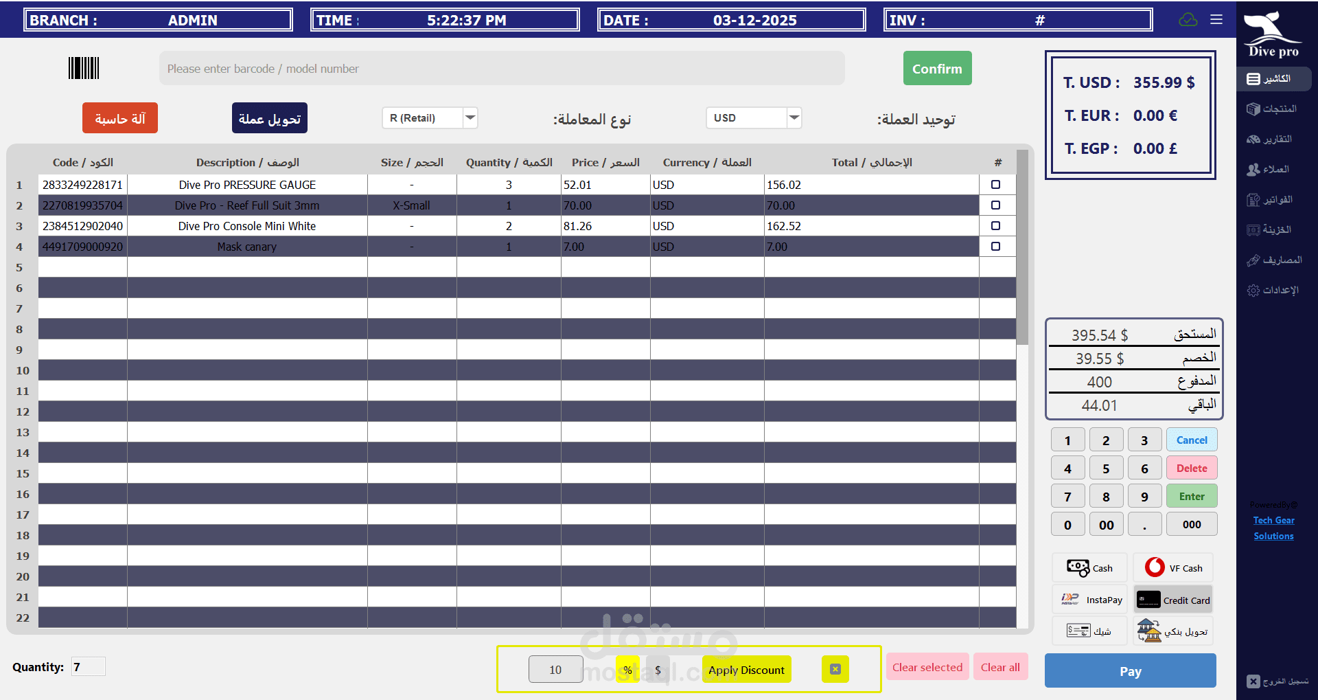Click the 162.52 total cell
Image resolution: width=1318 pixels, height=700 pixels.
pos(872,226)
